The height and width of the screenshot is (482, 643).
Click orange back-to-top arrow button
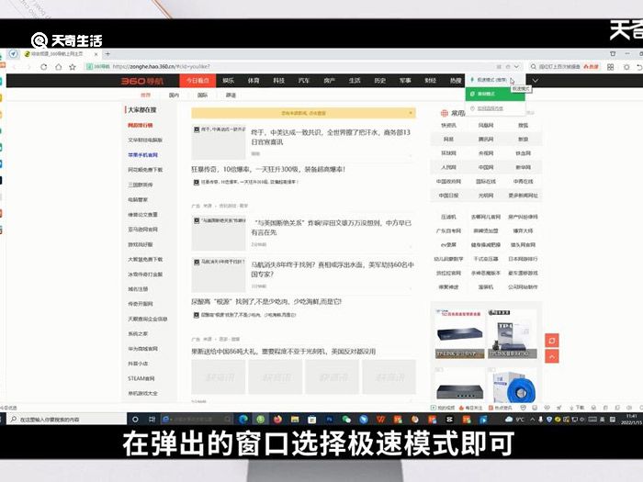click(x=552, y=356)
